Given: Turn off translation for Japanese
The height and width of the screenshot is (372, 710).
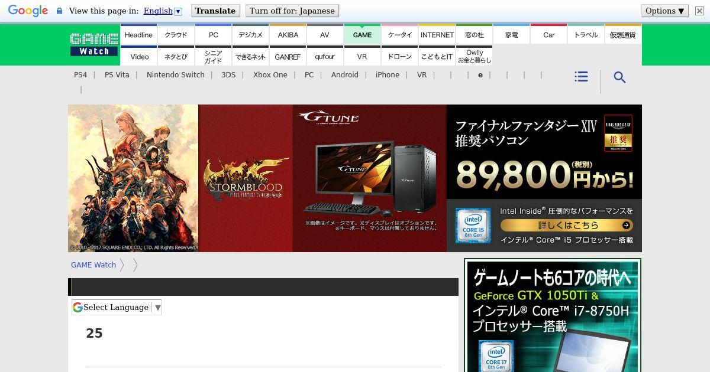Looking at the screenshot, I should 292,11.
